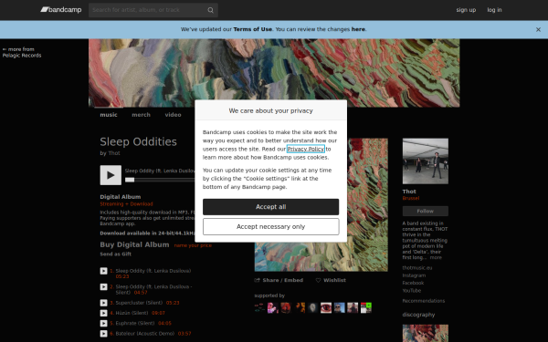Click the search magnifier icon
The height and width of the screenshot is (342, 548).
210,10
